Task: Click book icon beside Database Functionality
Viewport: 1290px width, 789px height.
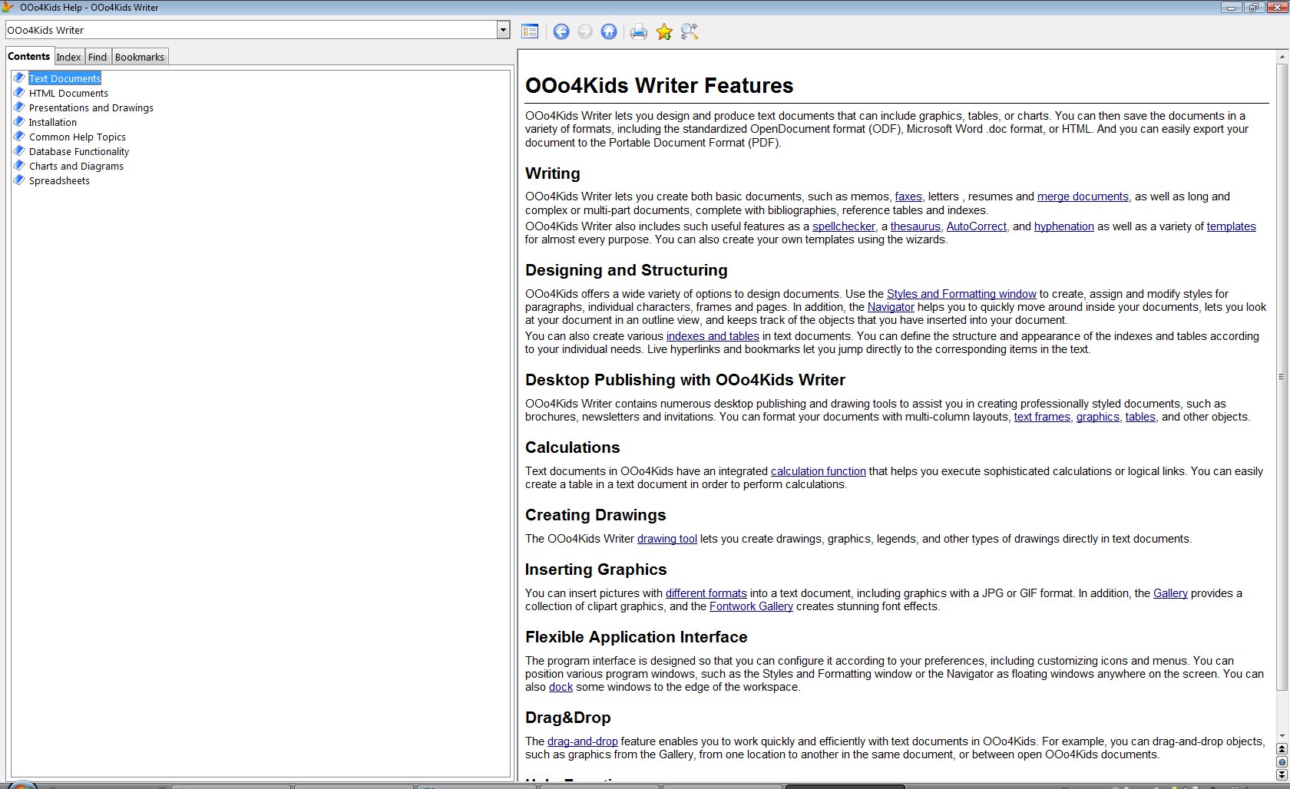Action: (x=19, y=150)
